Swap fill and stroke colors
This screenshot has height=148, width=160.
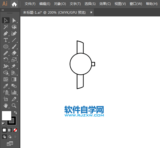tap(15, 113)
